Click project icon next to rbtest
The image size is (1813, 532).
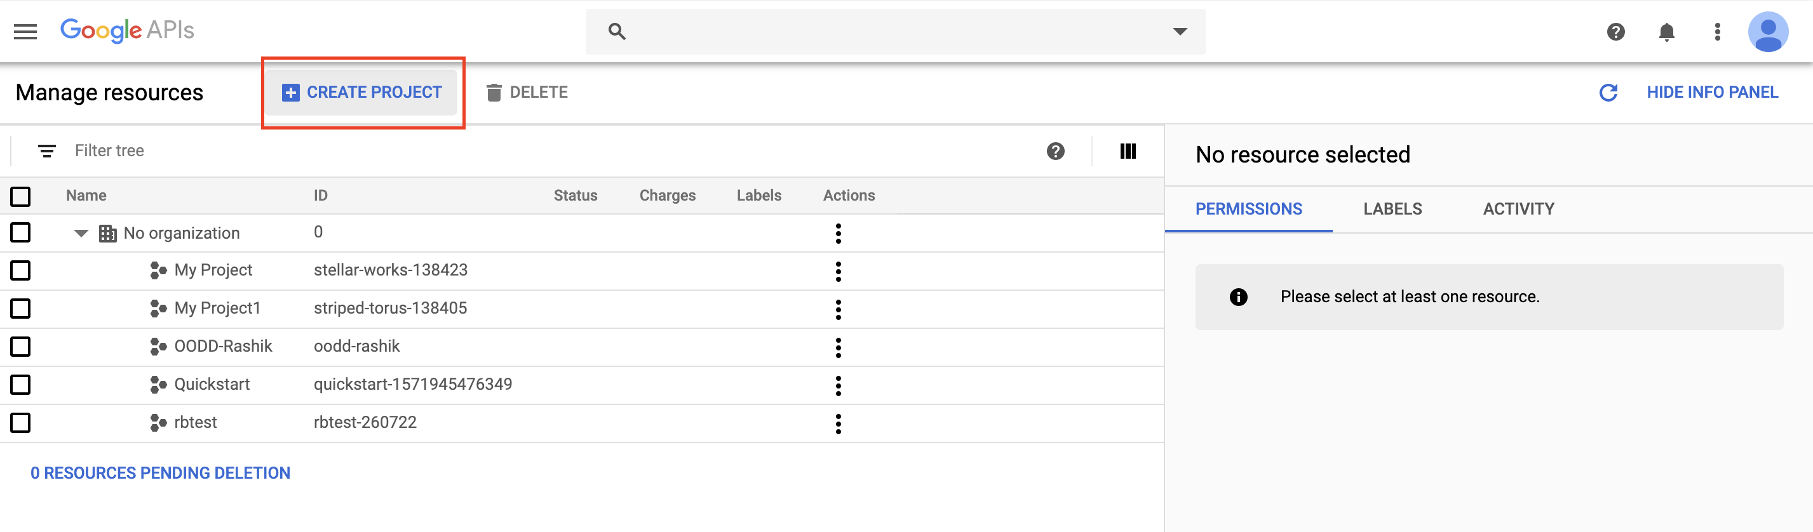[158, 422]
